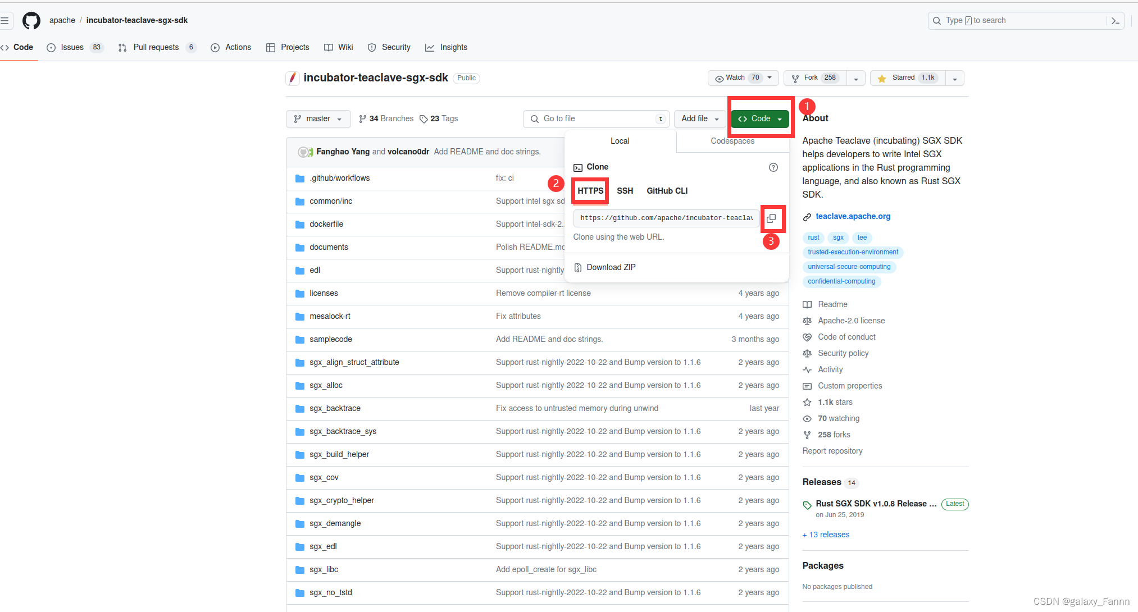Switch to the Codespaces tab

click(x=732, y=141)
